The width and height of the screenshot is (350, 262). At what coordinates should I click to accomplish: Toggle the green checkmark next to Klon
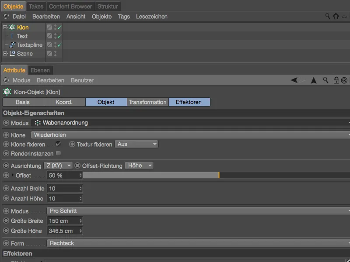point(58,27)
